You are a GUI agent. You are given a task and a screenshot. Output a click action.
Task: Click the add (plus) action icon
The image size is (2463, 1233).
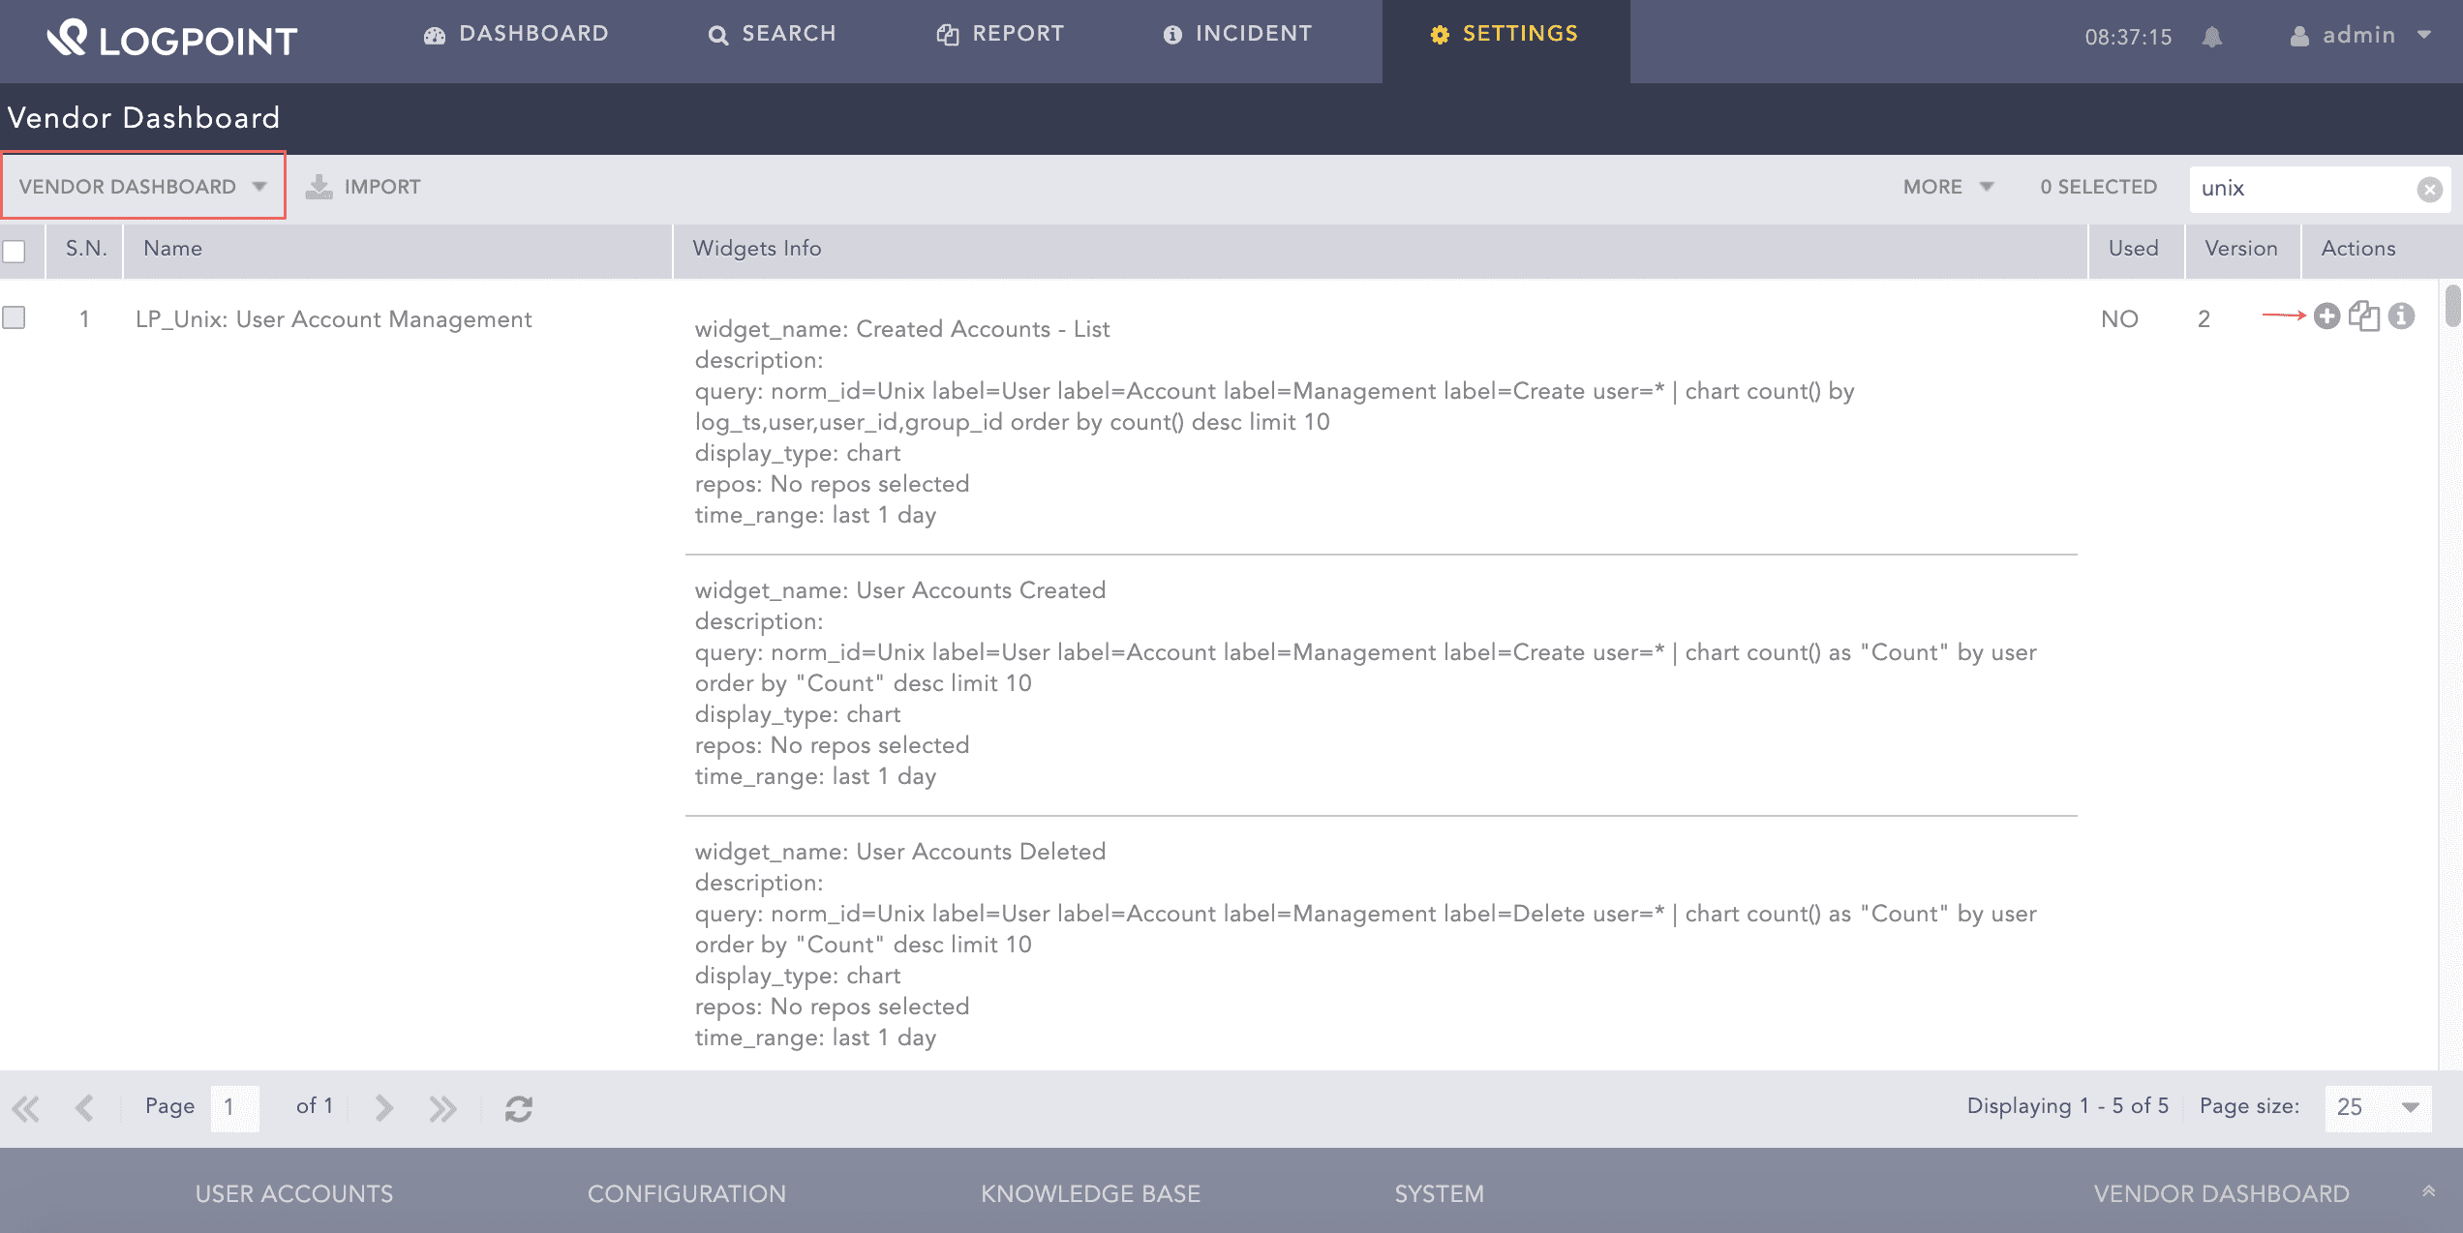2326,316
